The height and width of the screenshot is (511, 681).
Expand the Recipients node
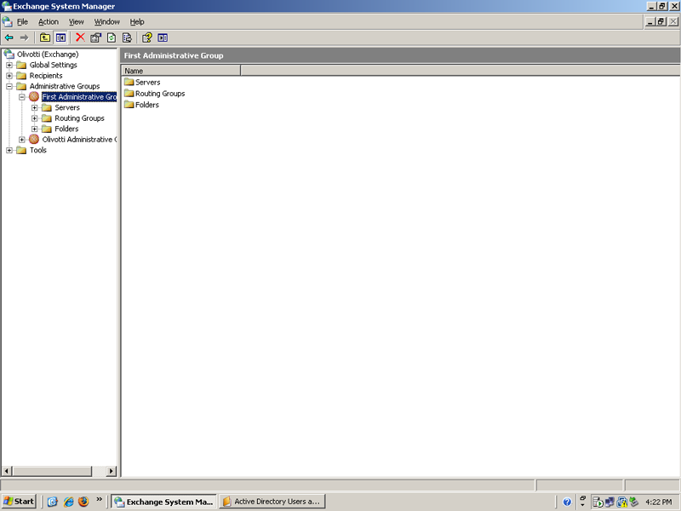[9, 76]
